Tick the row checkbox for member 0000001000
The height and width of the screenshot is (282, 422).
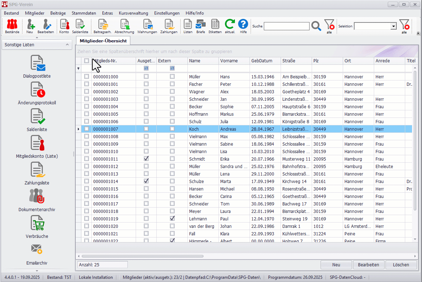pyautogui.click(x=86, y=77)
